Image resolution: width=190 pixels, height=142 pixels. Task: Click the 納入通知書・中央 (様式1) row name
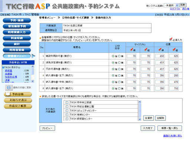tap(59, 82)
